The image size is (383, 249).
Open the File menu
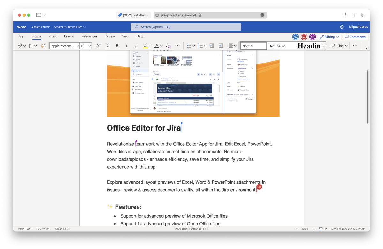pyautogui.click(x=21, y=36)
